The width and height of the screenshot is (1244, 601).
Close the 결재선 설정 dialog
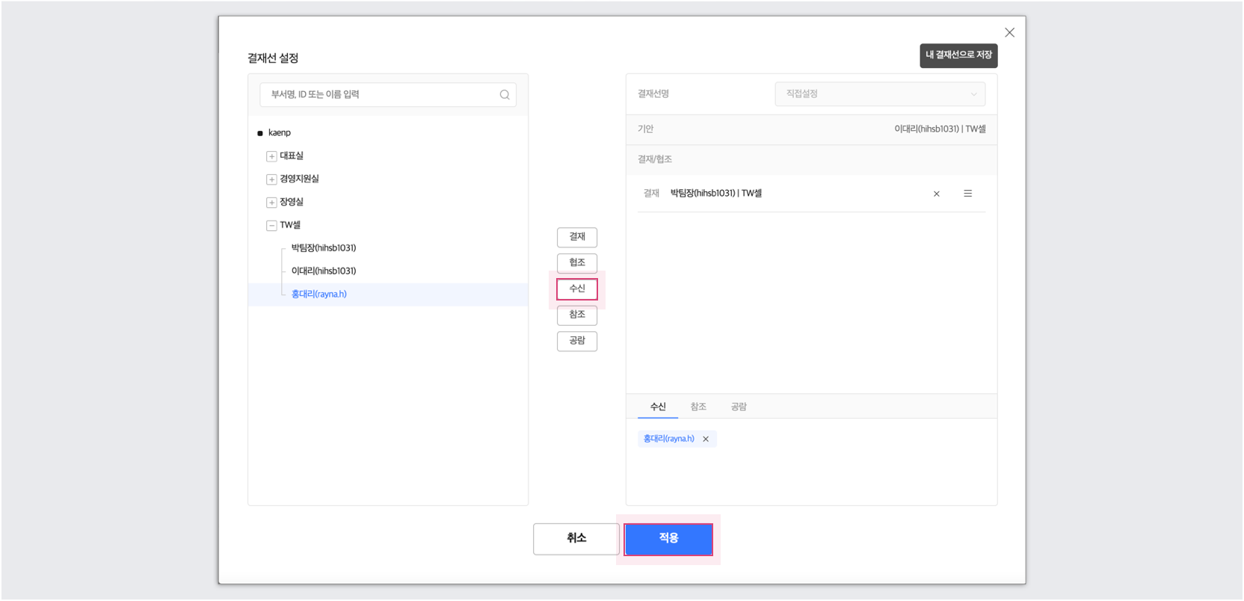1009,33
